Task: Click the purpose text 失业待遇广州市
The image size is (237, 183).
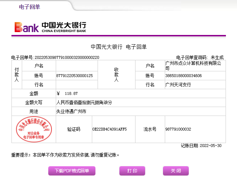Action: coord(71,111)
